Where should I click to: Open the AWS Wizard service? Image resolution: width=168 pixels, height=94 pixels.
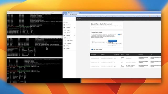pos(70,41)
